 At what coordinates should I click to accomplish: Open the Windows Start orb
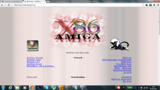[3, 88]
